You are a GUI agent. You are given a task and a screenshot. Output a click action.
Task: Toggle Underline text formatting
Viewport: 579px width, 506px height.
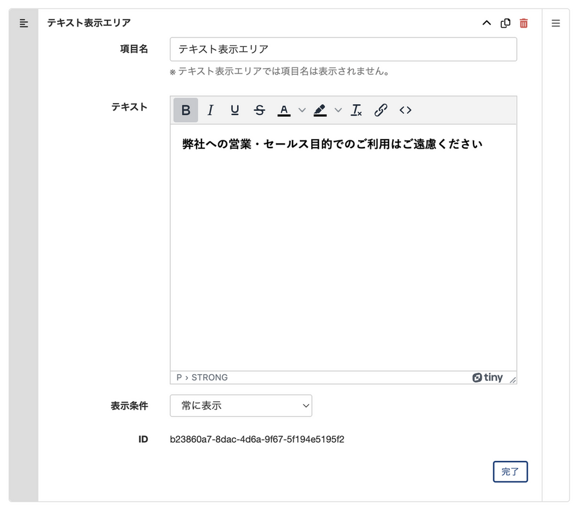point(235,110)
